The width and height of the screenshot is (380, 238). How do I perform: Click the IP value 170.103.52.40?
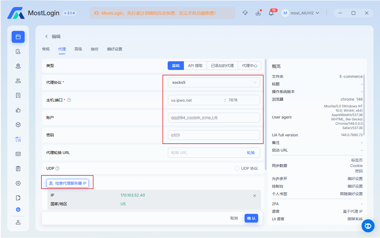coord(133,195)
